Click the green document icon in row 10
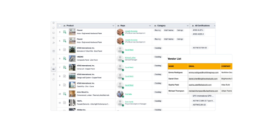The width and height of the screenshot is (264, 132). pos(64,94)
